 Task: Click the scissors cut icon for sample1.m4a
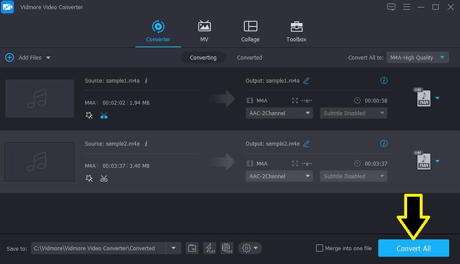click(x=103, y=115)
